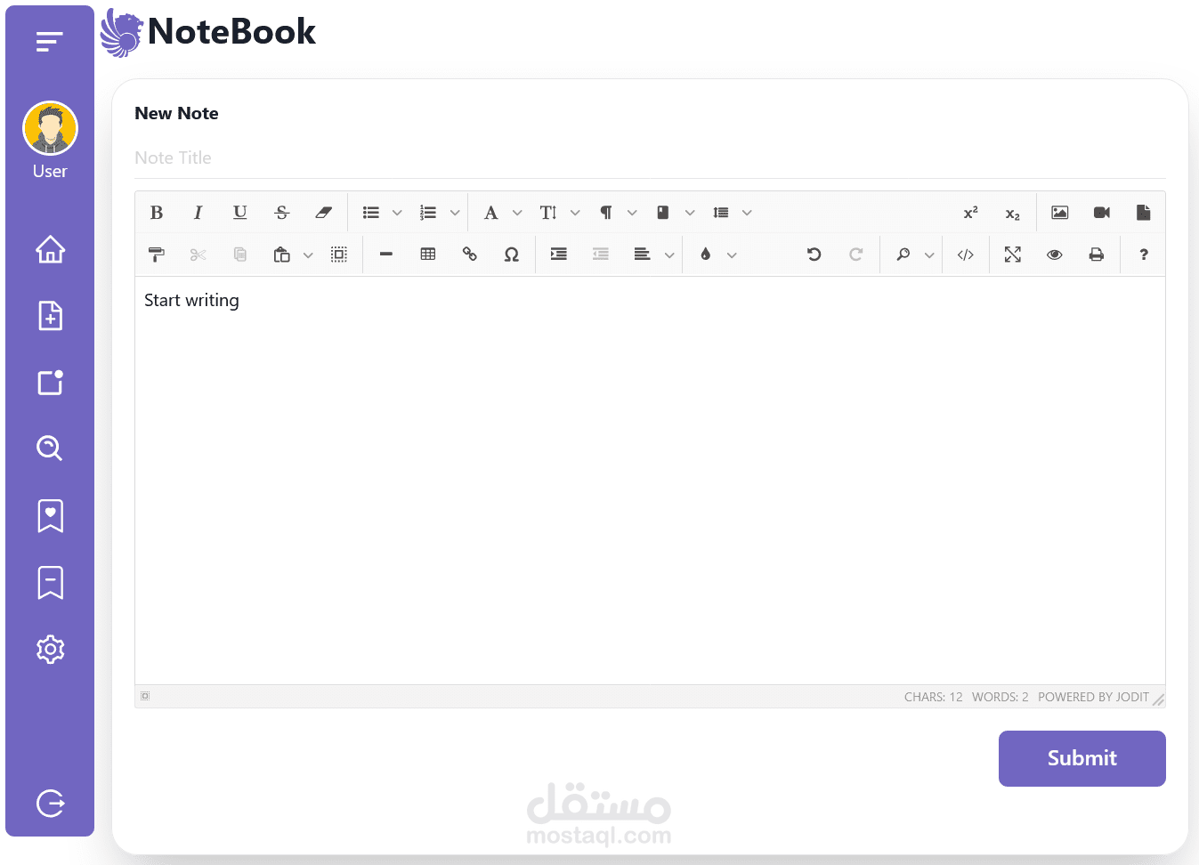This screenshot has width=1199, height=865.
Task: Undo the last edit
Action: coord(814,255)
